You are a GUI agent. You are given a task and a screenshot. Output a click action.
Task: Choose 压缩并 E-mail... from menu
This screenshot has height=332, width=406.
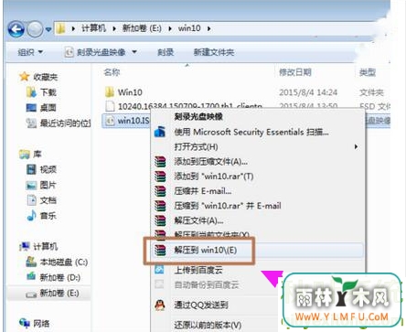tap(203, 191)
